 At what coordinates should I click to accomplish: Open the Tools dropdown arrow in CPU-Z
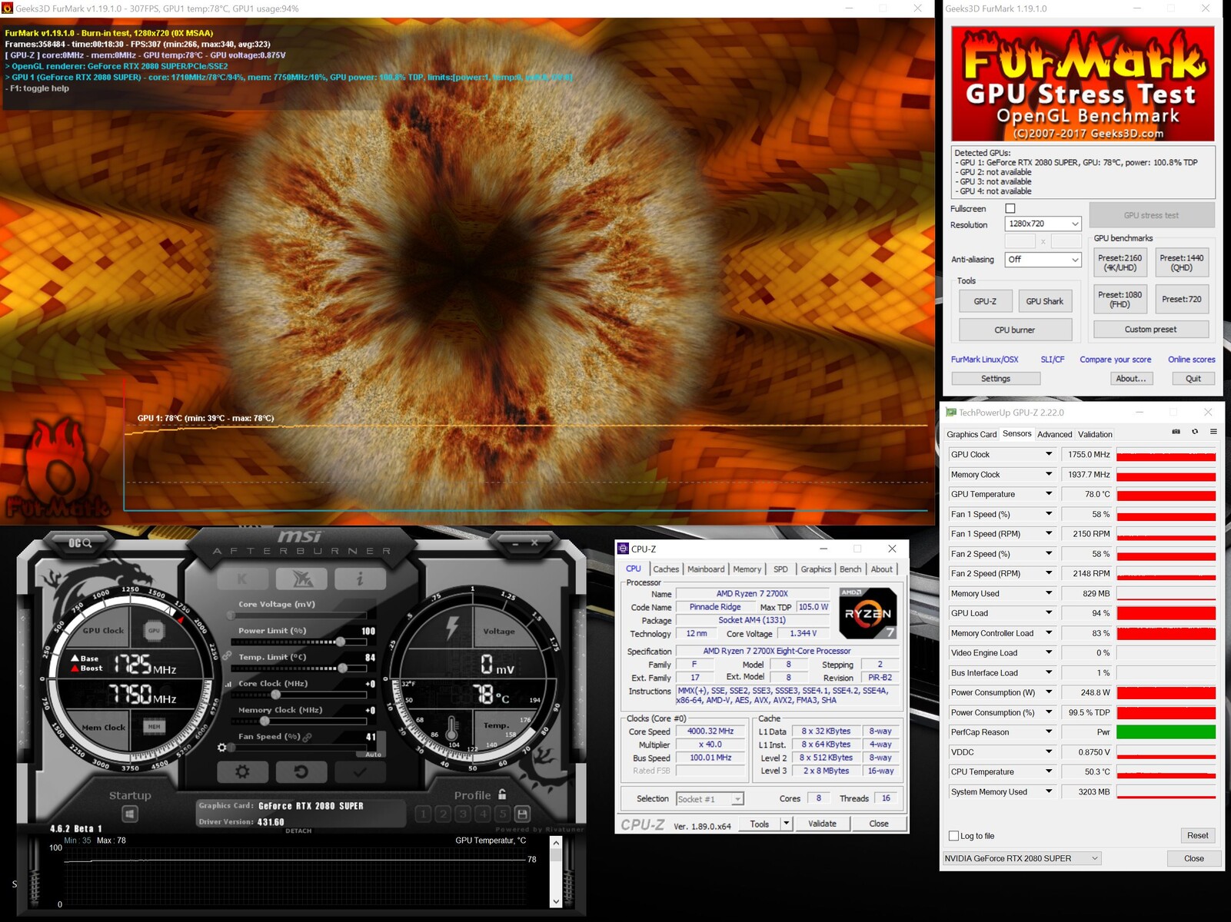[786, 824]
